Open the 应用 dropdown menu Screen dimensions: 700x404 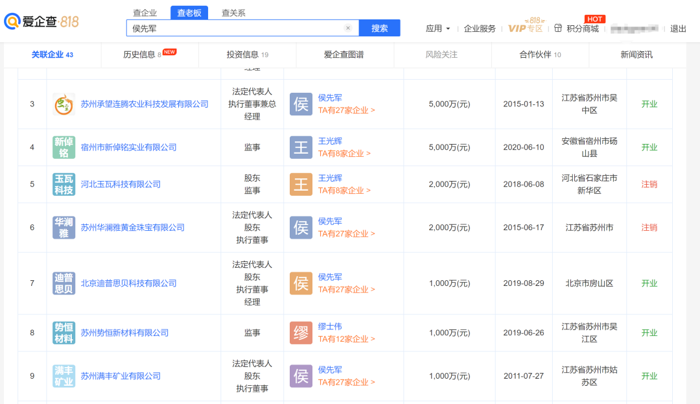click(x=437, y=29)
